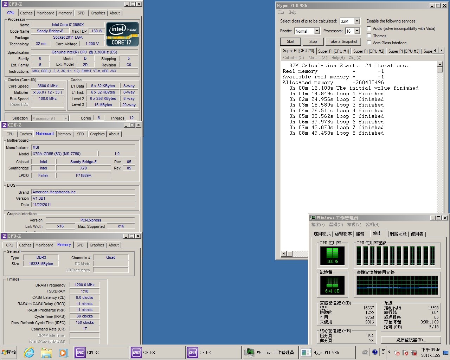
Task: Open the Priority dropdown set to Normal
Action: pyautogui.click(x=317, y=31)
